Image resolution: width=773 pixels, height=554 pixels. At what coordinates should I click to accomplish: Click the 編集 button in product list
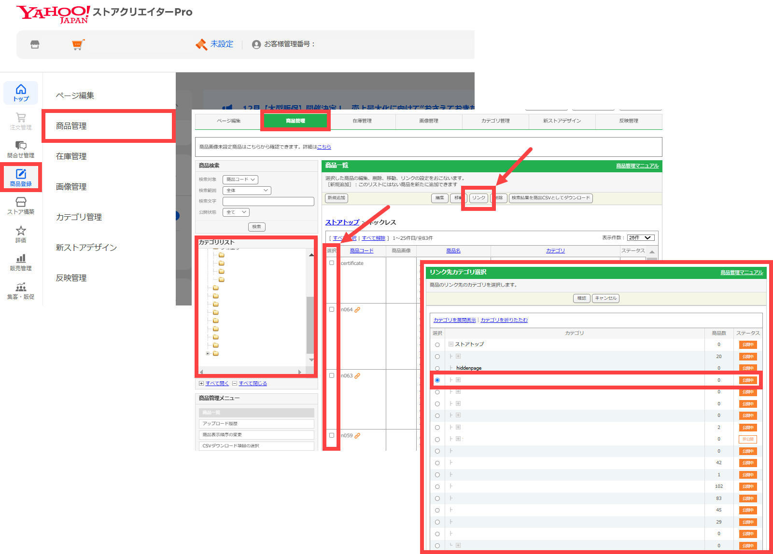pyautogui.click(x=440, y=198)
